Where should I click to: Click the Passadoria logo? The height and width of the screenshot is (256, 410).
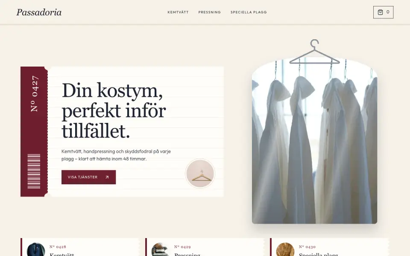pos(39,12)
